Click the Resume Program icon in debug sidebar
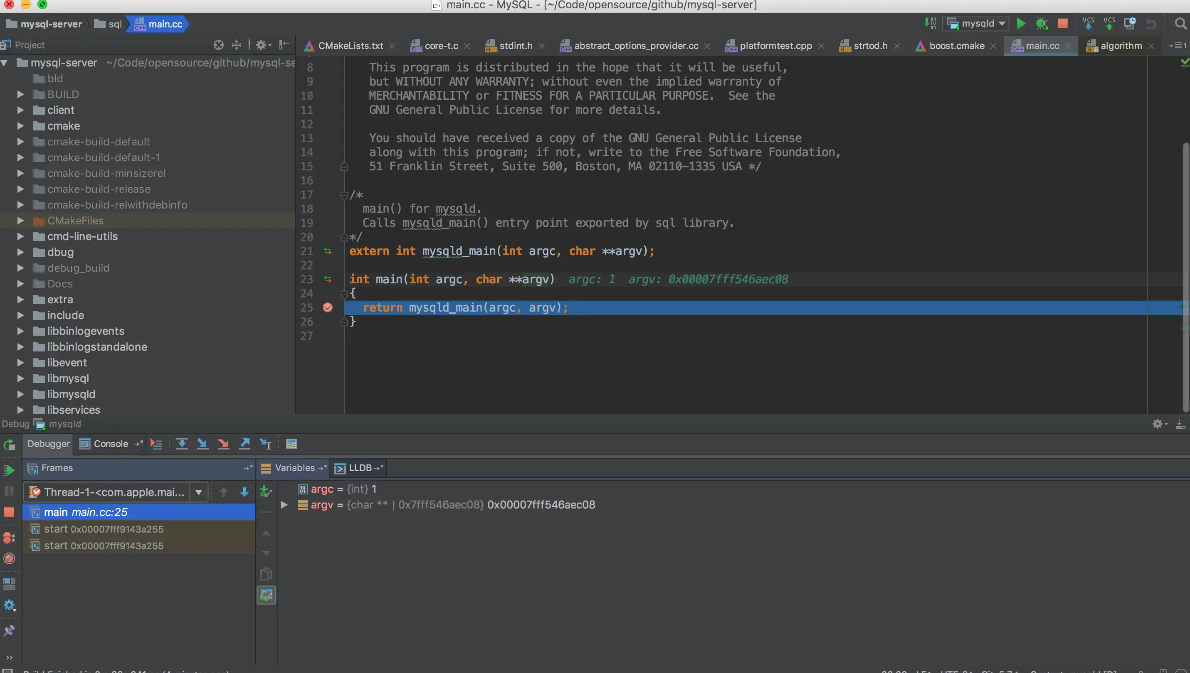The image size is (1190, 673). point(9,471)
